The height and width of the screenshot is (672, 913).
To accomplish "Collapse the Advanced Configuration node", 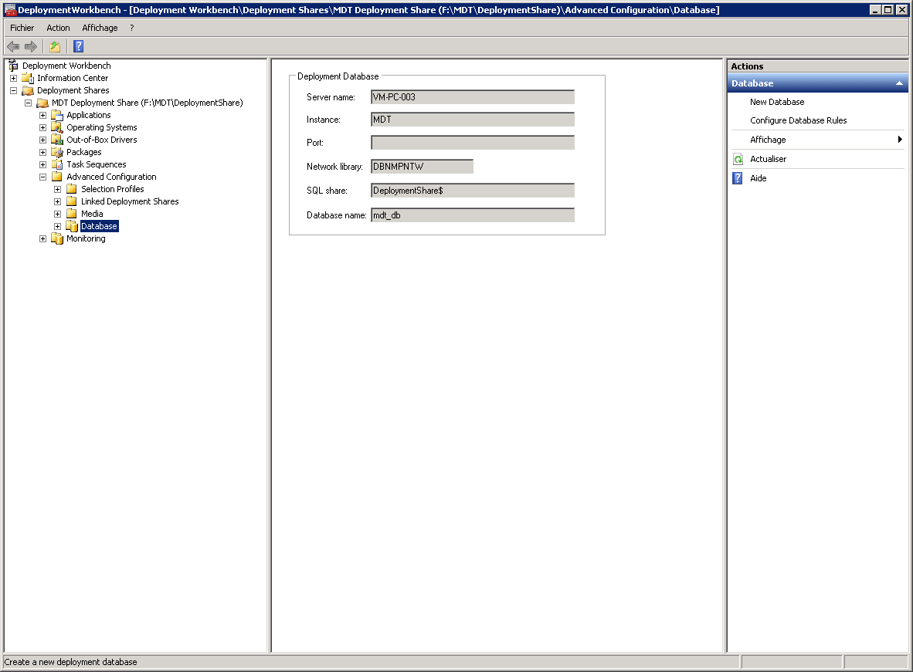I will coord(43,177).
